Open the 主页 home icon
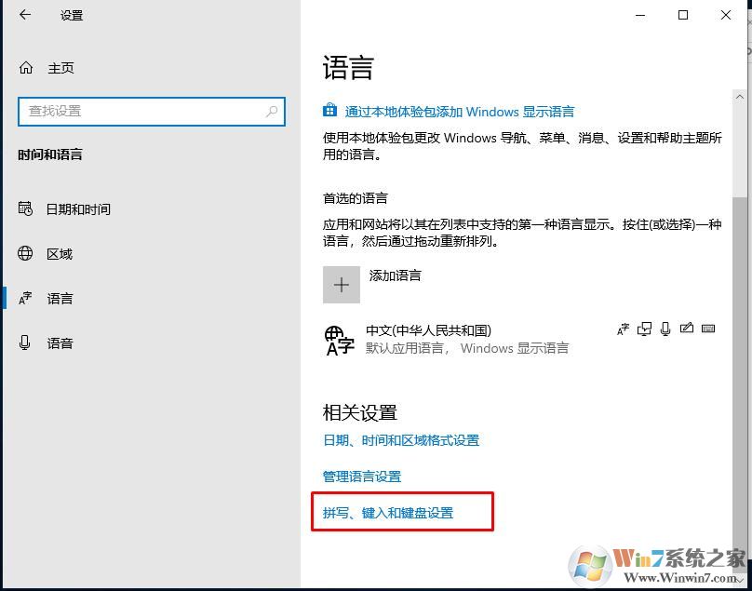The height and width of the screenshot is (591, 752). pos(26,68)
